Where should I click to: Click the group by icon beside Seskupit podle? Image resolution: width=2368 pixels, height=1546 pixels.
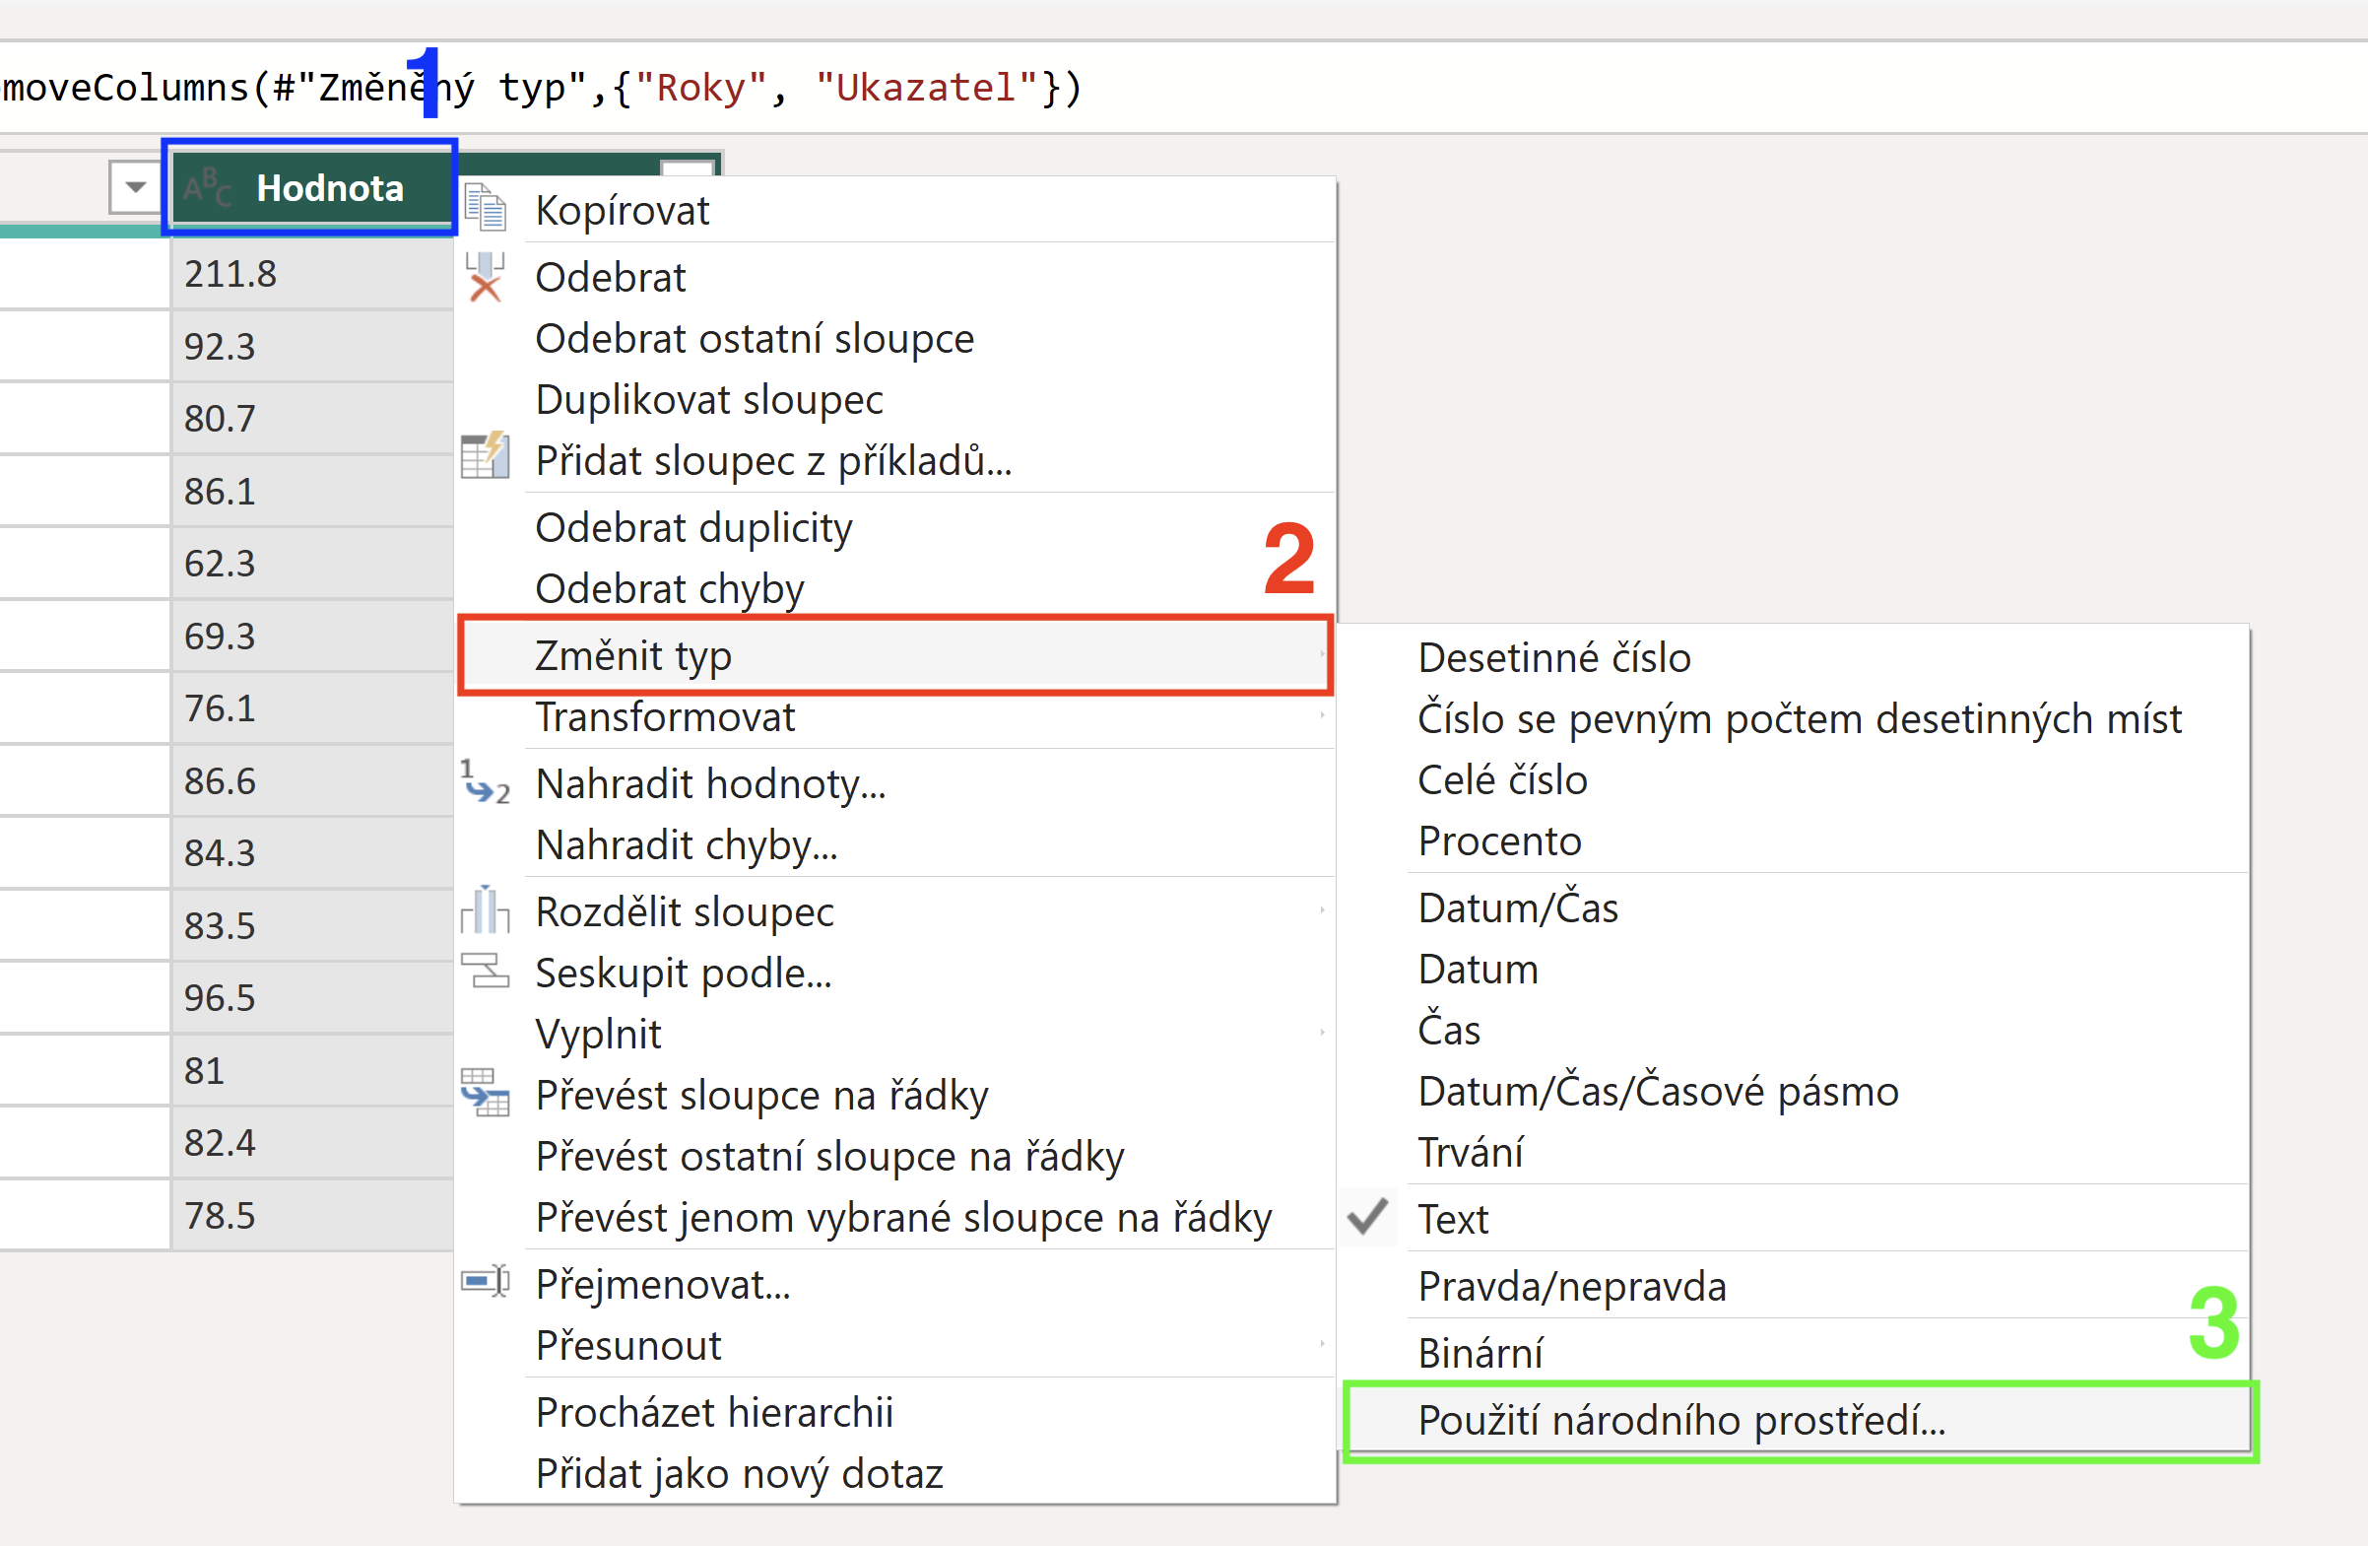click(486, 970)
